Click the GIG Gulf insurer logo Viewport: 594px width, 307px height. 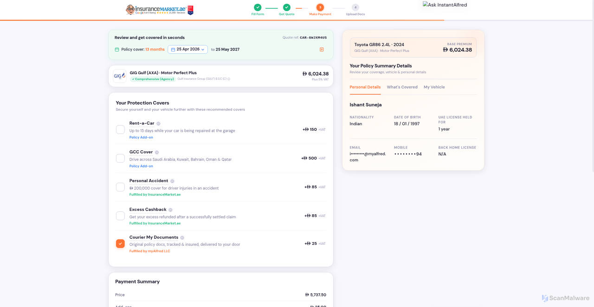click(x=120, y=76)
